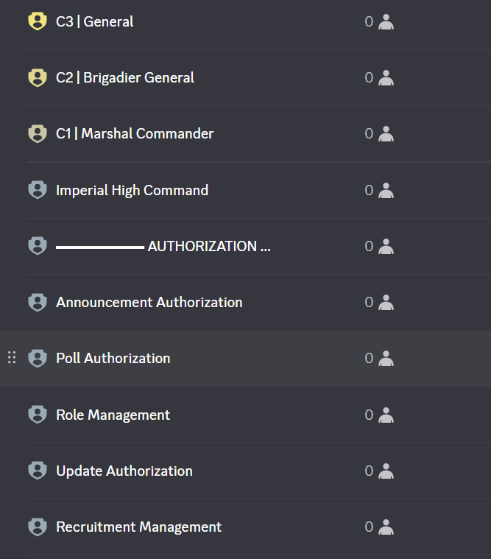
Task: Select the C2 | Brigadier General role
Action: (x=125, y=77)
